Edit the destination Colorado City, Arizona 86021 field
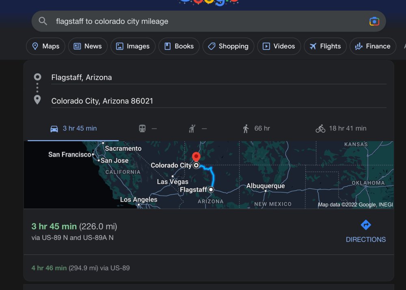The width and height of the screenshot is (406, 290). click(x=219, y=101)
